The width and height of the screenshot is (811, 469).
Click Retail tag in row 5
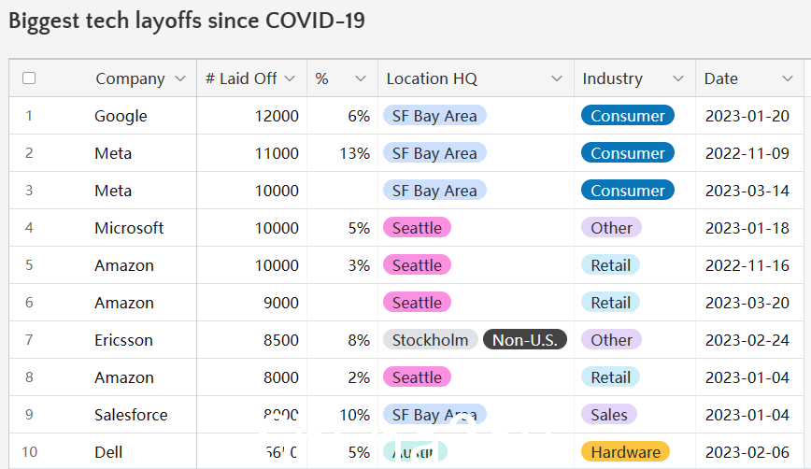[x=610, y=265]
